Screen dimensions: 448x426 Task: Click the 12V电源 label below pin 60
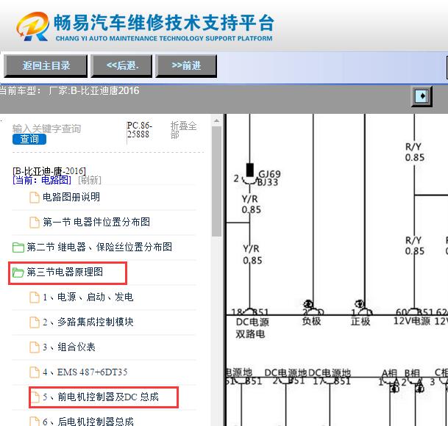412,321
